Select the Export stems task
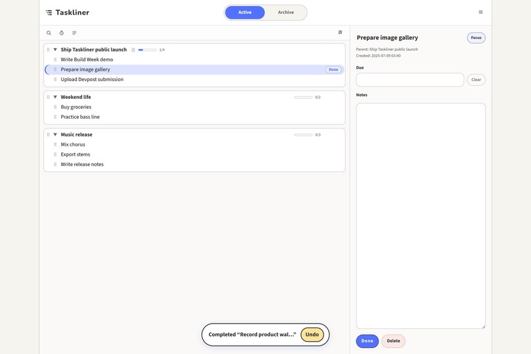The width and height of the screenshot is (531, 354). [x=76, y=154]
